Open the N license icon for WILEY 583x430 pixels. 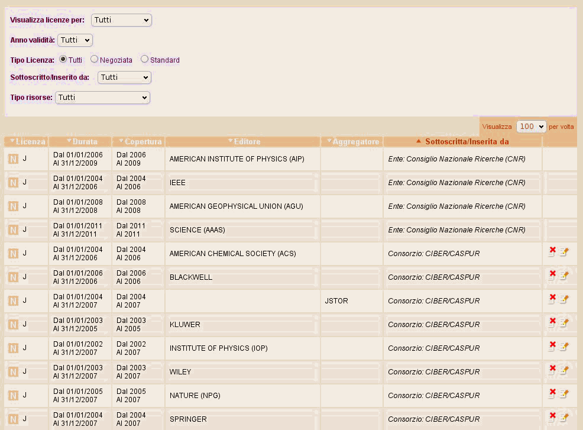[14, 371]
